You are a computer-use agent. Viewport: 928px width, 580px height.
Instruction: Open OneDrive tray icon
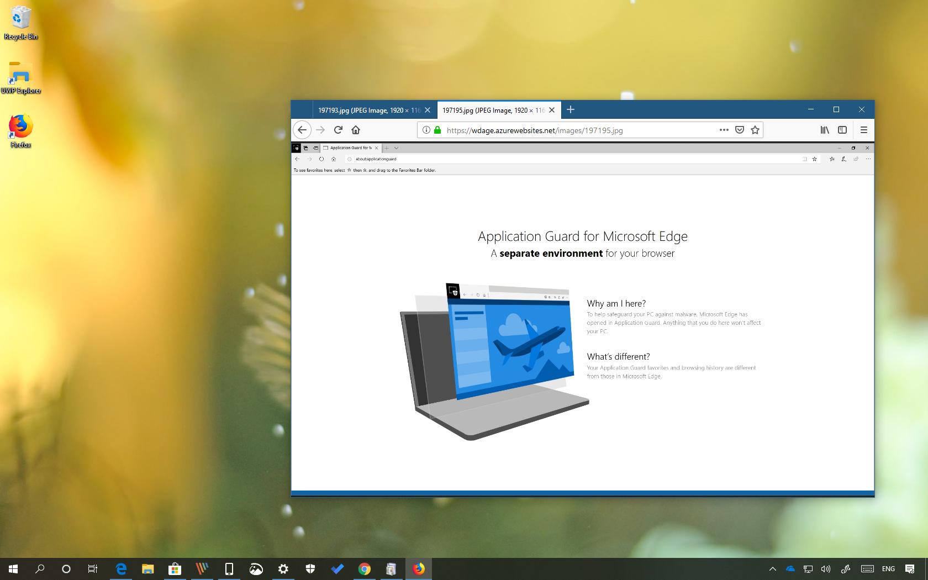[790, 568]
